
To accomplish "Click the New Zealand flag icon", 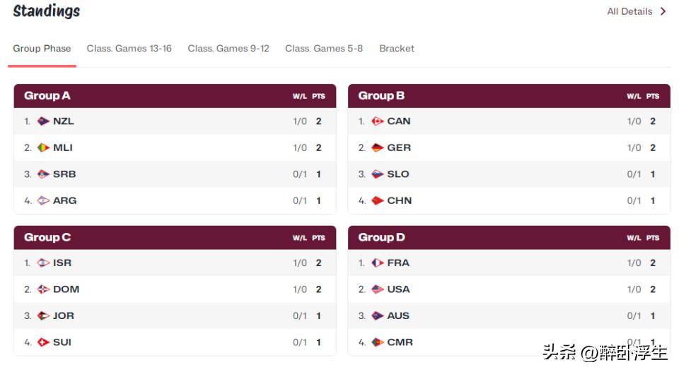I will click(x=43, y=121).
